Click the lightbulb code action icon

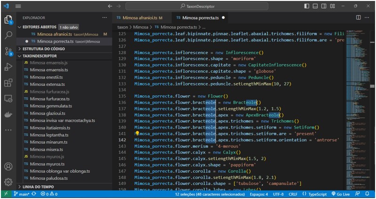pyautogui.click(x=137, y=133)
